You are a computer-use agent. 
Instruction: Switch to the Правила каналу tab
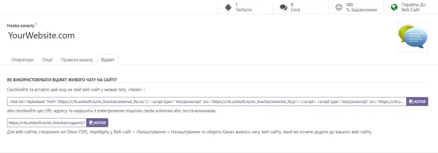pos(77,60)
